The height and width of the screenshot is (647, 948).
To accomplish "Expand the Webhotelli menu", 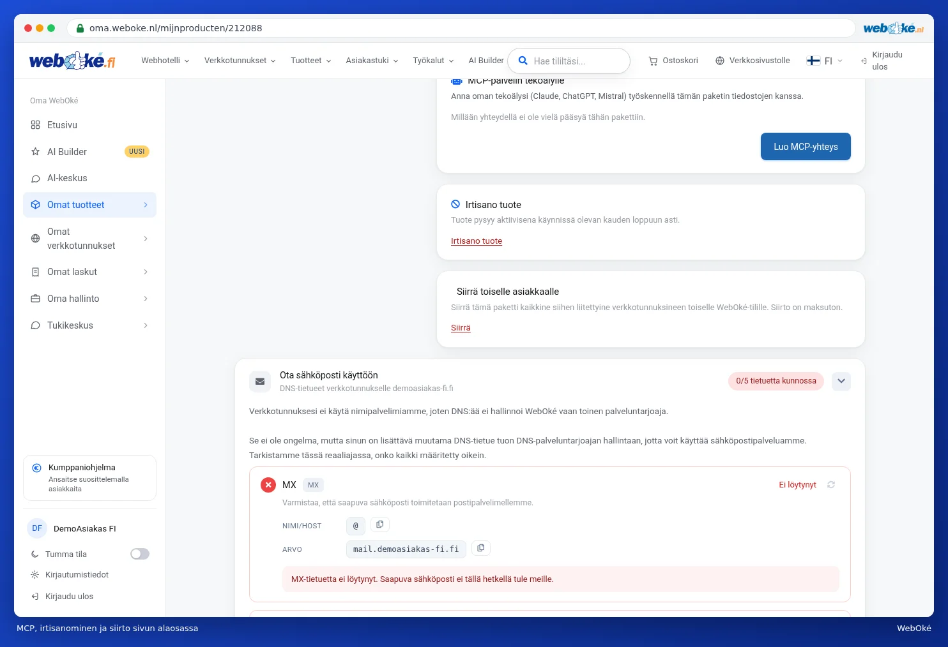I will tap(165, 61).
